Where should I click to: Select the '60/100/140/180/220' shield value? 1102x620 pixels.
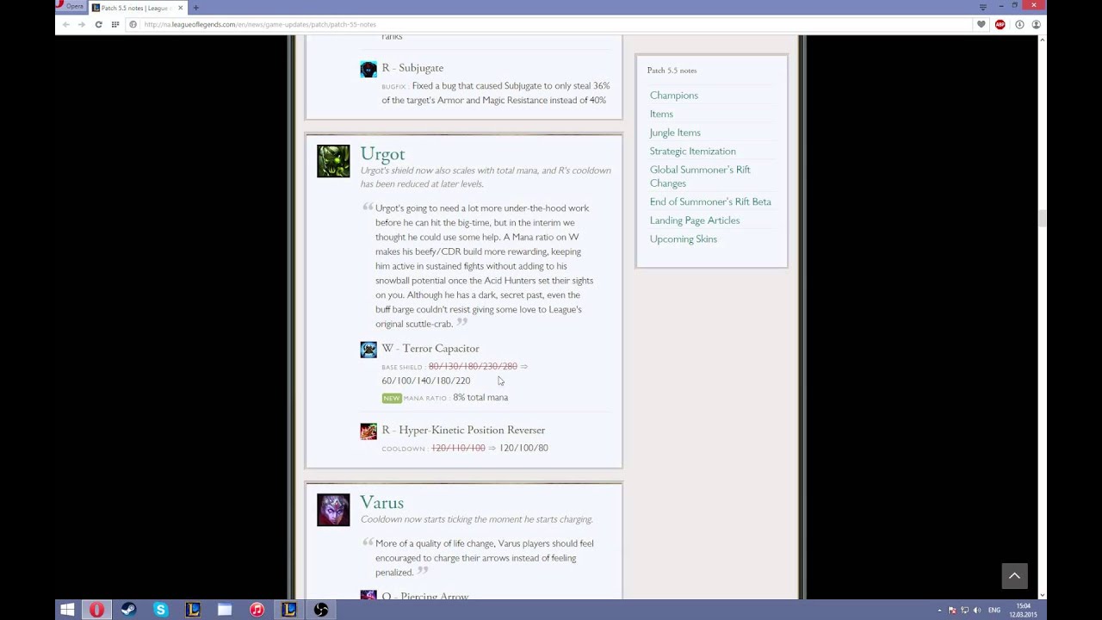click(x=426, y=381)
